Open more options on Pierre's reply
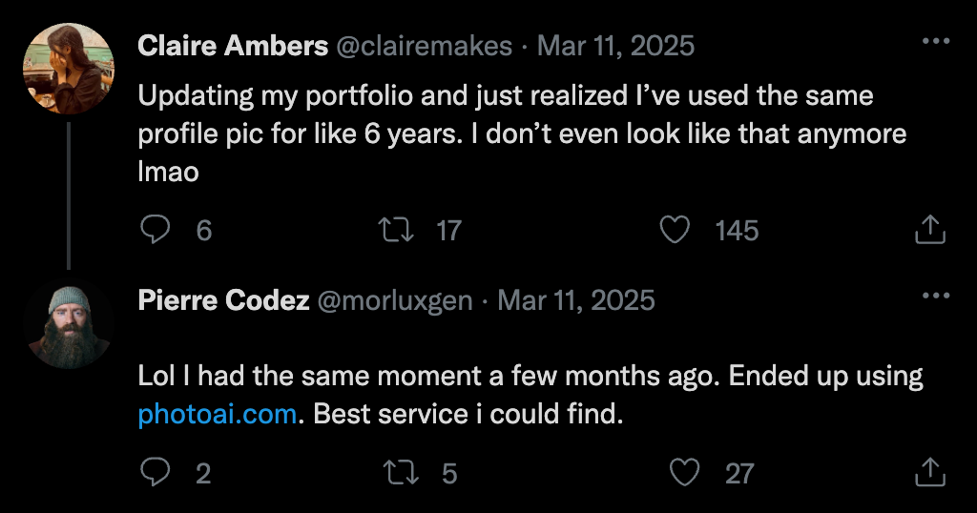 click(x=936, y=297)
